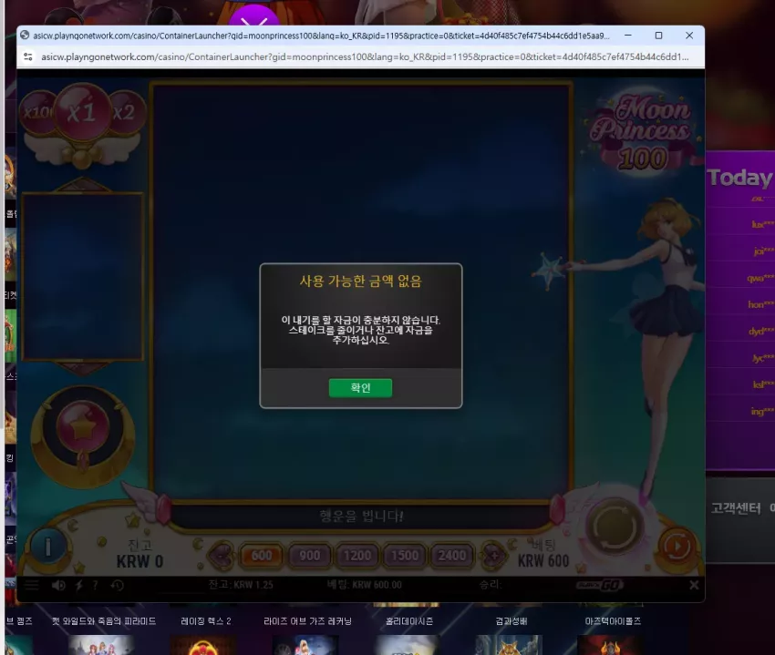Open help with the question mark icon
This screenshot has height=655, width=775.
coord(95,586)
